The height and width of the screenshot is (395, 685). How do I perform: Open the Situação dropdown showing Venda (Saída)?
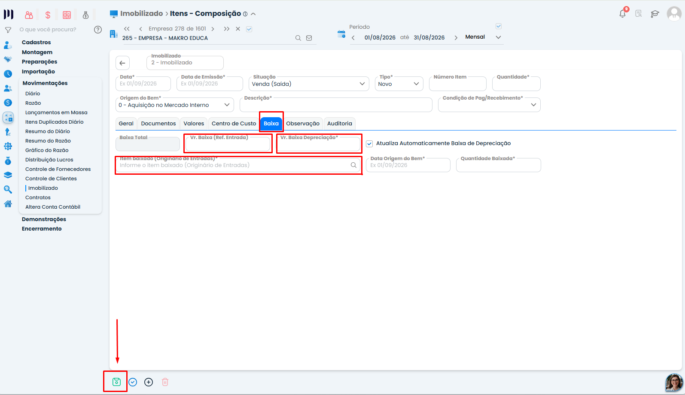[x=309, y=84]
